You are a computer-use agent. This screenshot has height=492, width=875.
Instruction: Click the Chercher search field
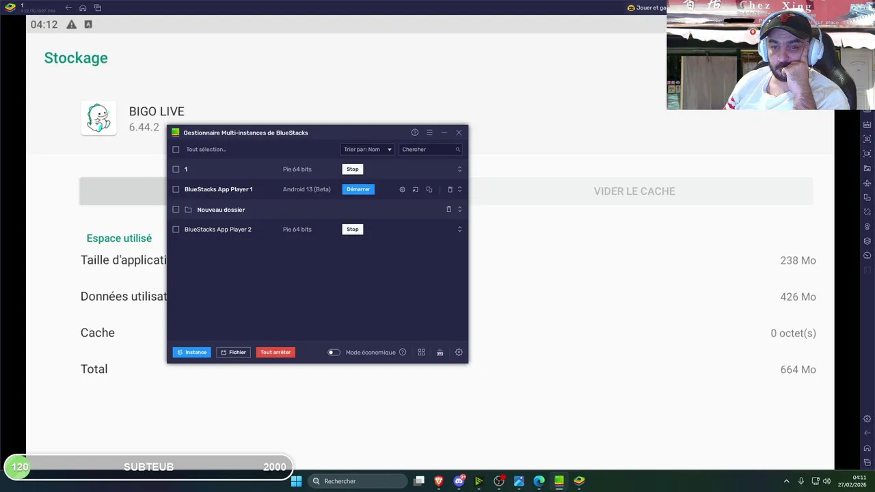431,150
